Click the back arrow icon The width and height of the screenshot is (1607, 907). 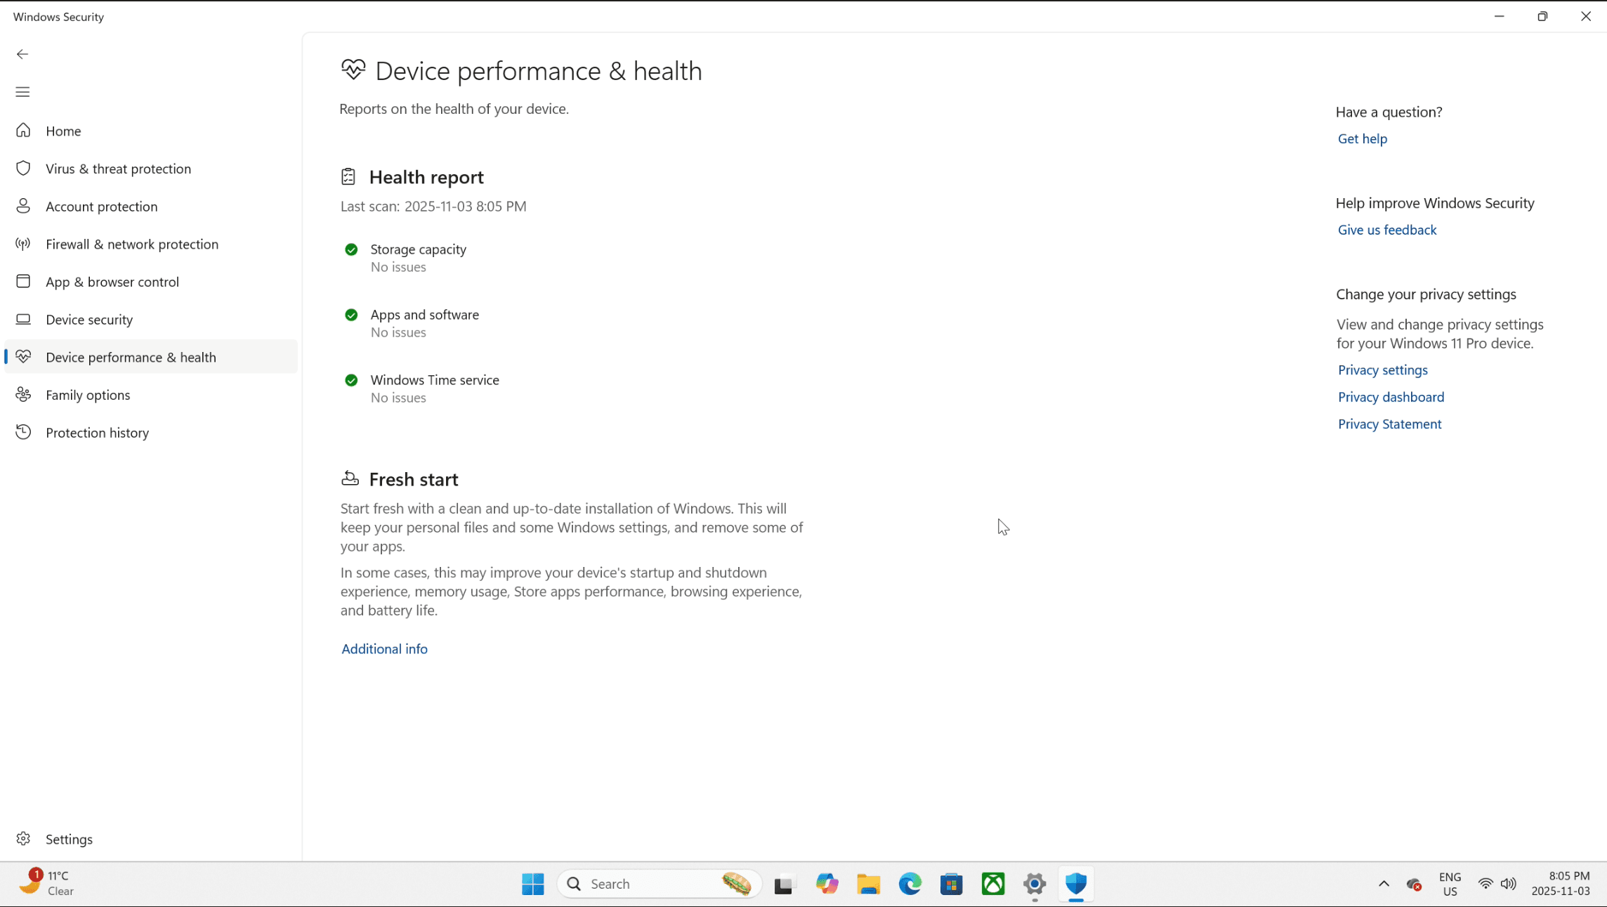22,54
